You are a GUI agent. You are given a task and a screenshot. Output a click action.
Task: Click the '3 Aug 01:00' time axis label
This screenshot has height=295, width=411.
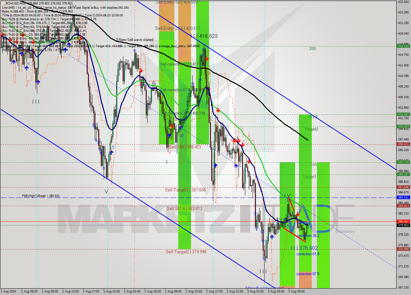[256, 291]
